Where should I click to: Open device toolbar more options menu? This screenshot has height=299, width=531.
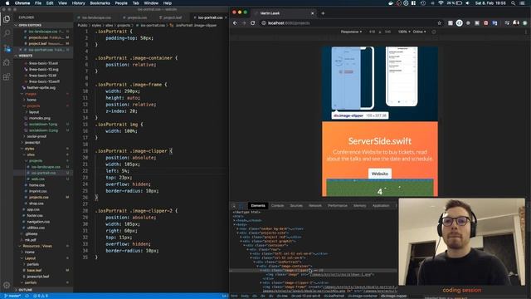pos(526,32)
